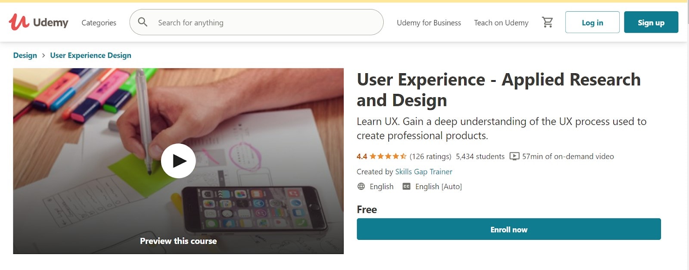Image resolution: width=689 pixels, height=270 pixels.
Task: Open User Experience Design breadcrumb link
Action: point(90,56)
